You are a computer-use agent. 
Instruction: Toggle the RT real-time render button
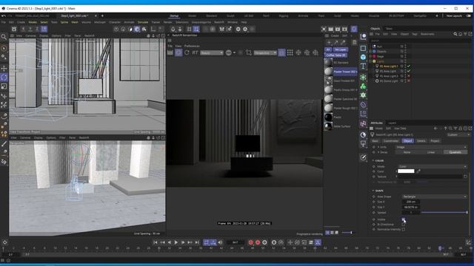(x=195, y=52)
